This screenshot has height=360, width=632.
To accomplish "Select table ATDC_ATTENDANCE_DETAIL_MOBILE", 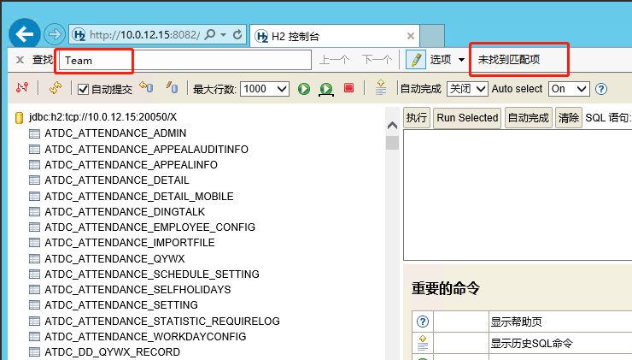I will tap(139, 196).
